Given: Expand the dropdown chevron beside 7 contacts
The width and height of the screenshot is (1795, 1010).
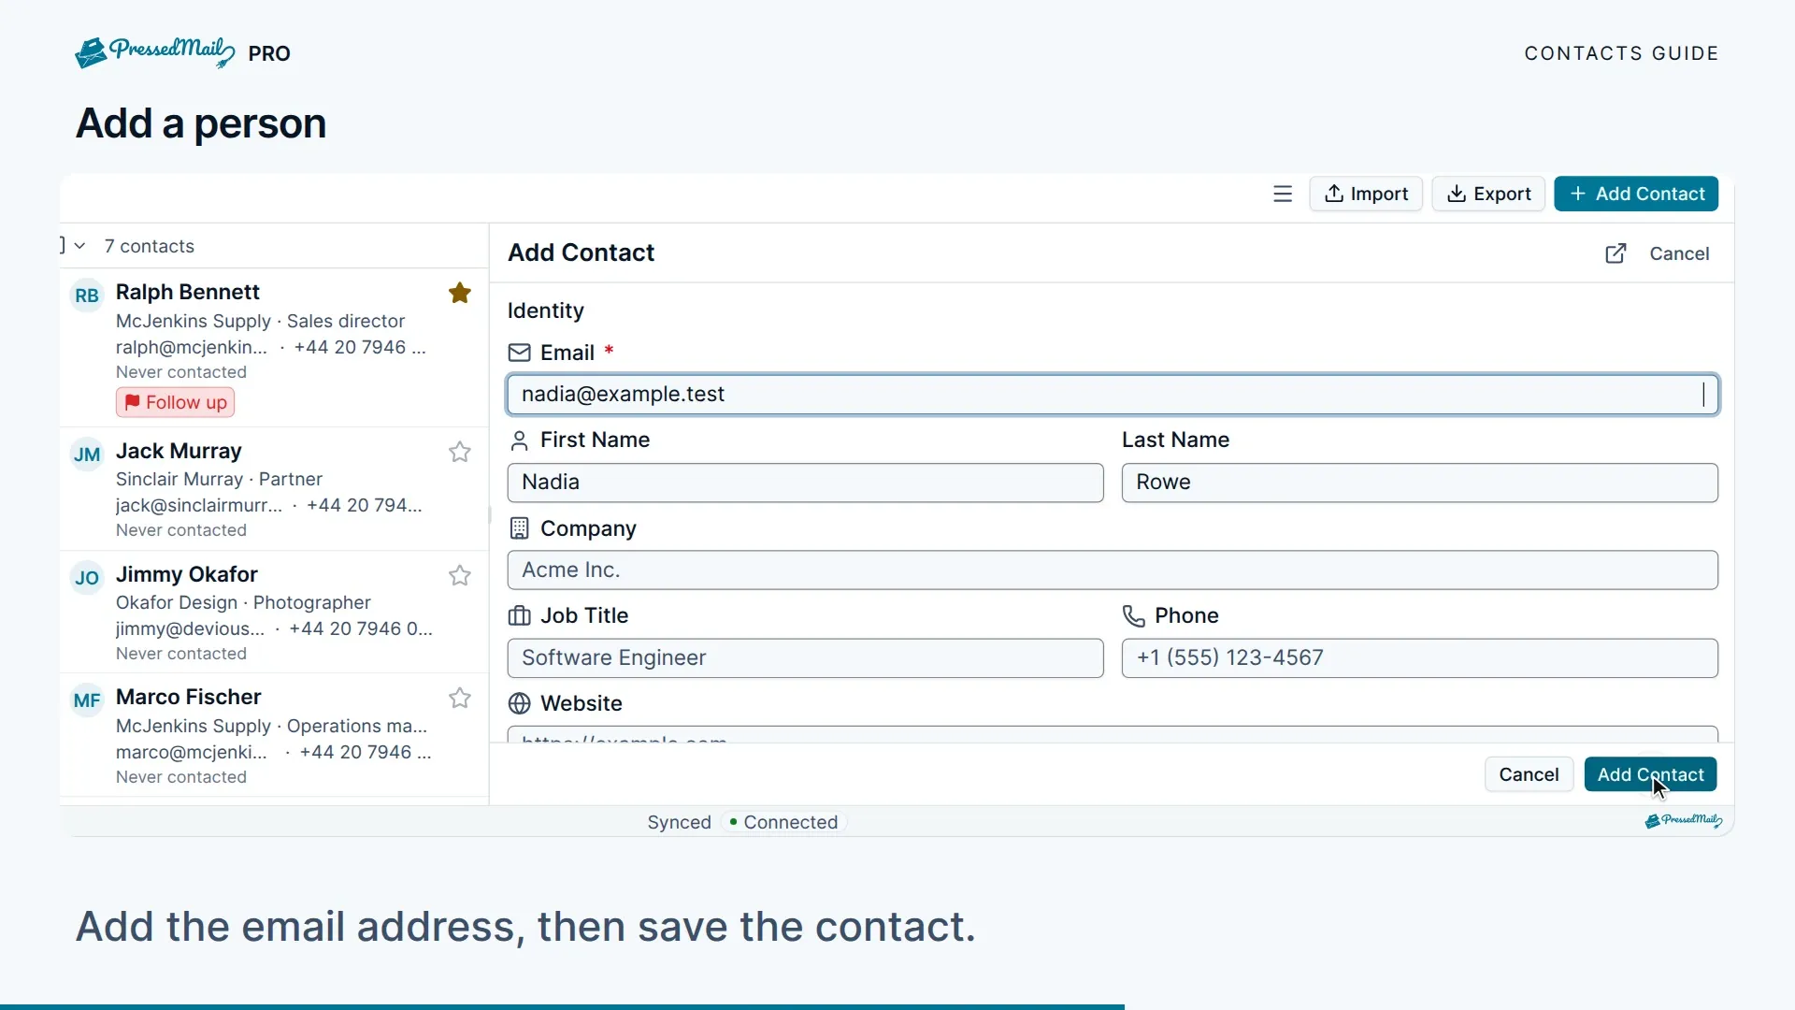Looking at the screenshot, I should 80,246.
